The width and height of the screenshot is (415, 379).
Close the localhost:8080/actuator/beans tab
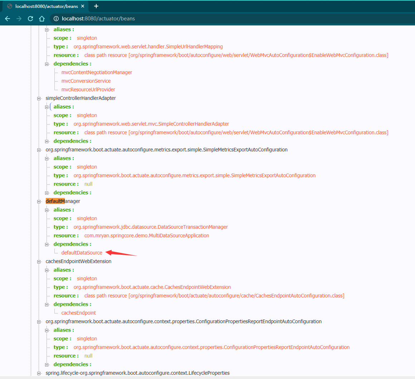83,6
